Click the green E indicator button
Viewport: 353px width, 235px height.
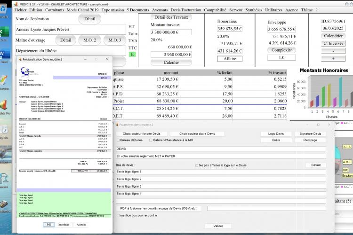tap(132, 54)
